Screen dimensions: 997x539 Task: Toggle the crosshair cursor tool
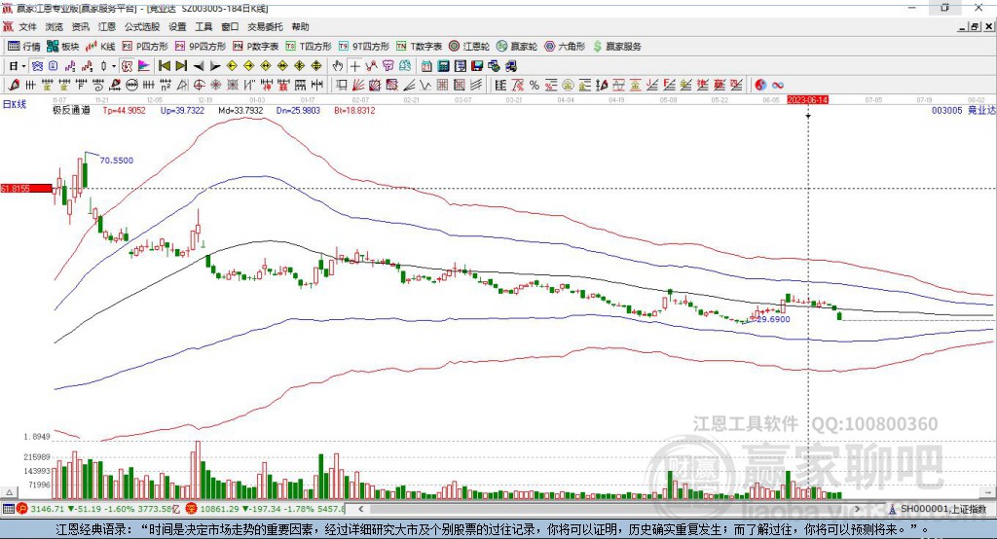tap(354, 66)
